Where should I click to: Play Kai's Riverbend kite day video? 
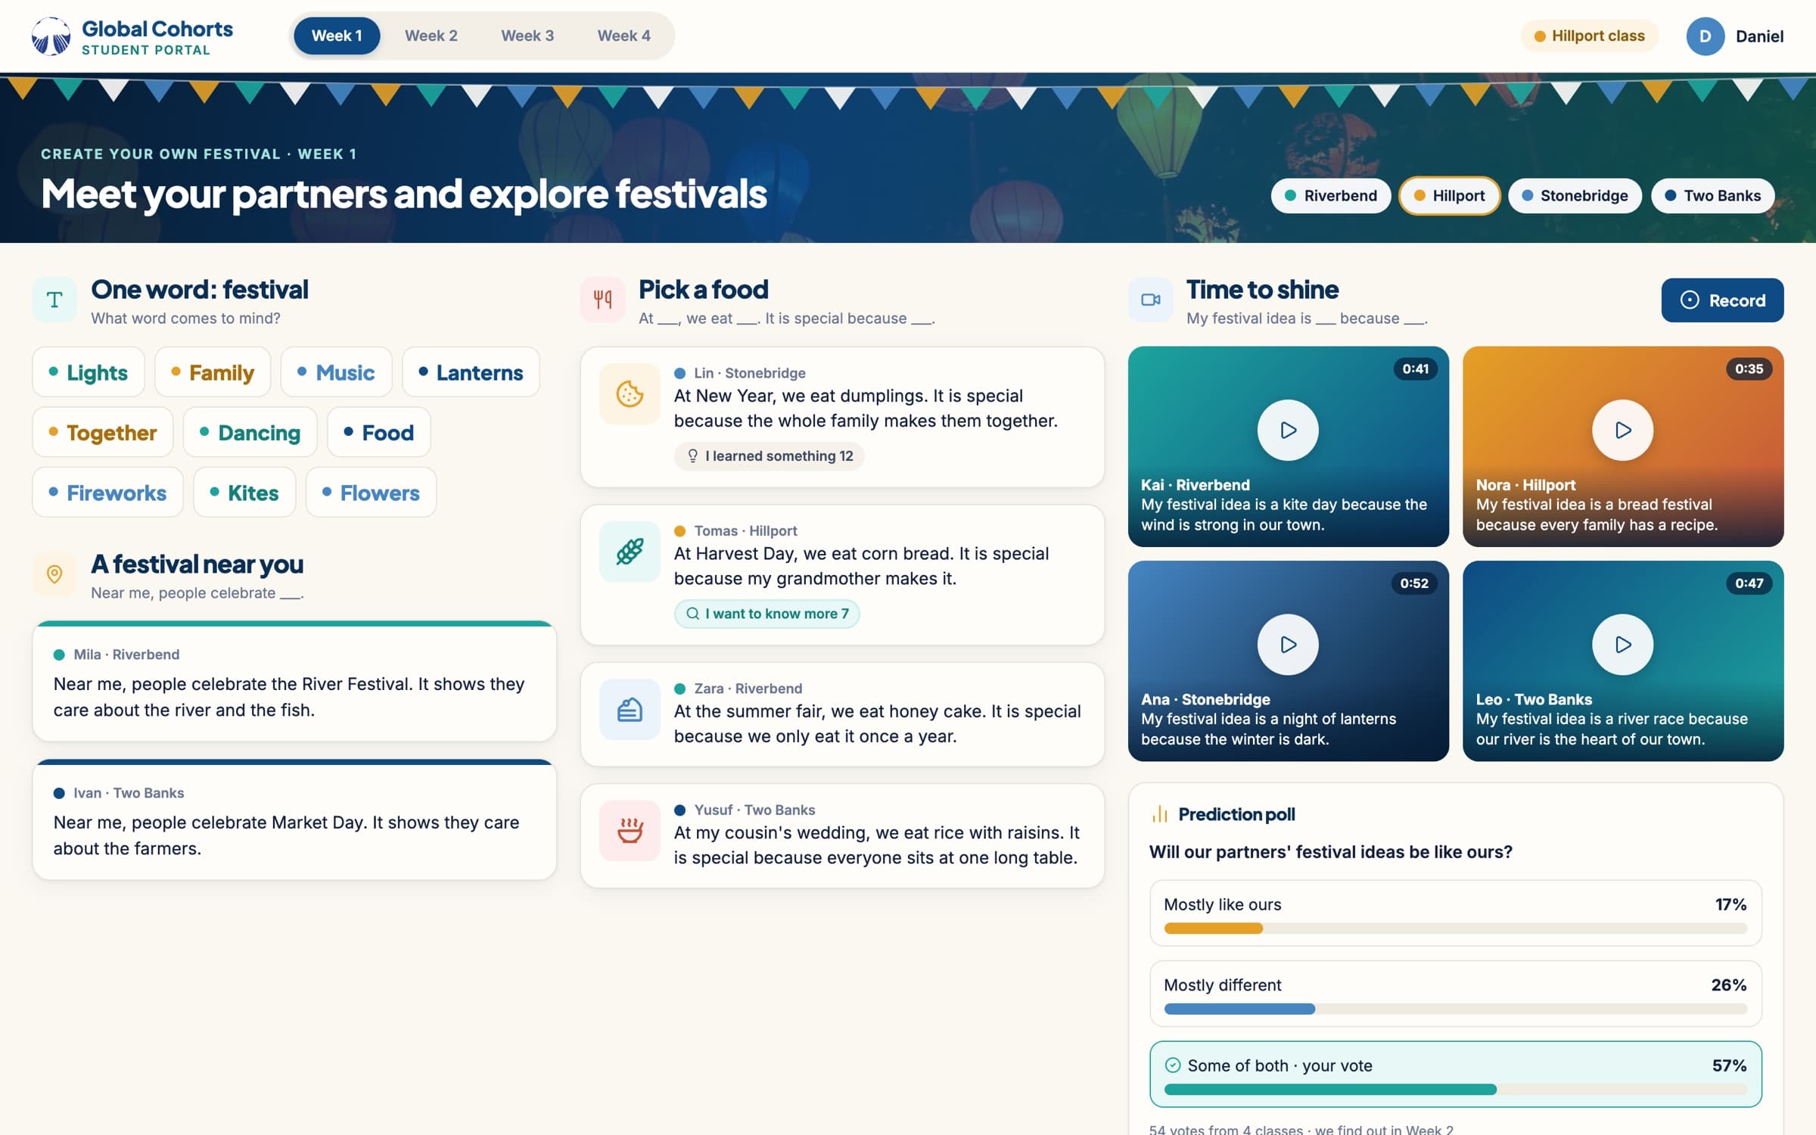coord(1288,430)
